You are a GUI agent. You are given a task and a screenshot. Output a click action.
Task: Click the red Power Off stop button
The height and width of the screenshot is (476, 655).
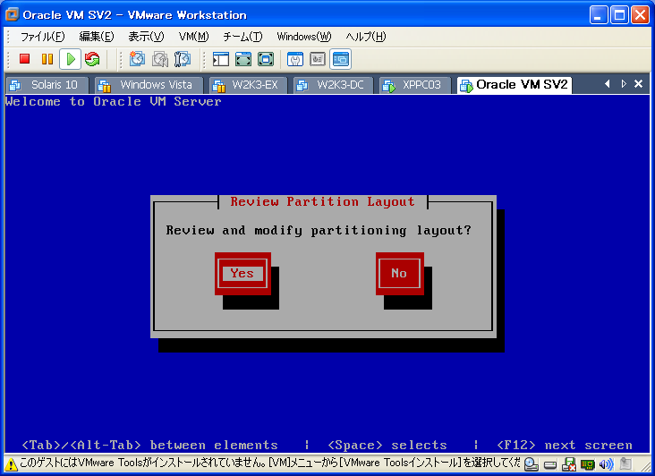tap(25, 59)
